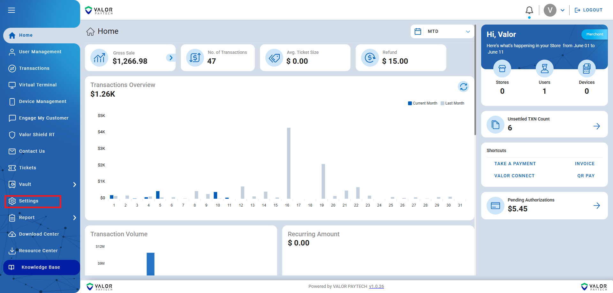Refresh the Transactions Overview chart
The width and height of the screenshot is (613, 293).
click(x=464, y=86)
